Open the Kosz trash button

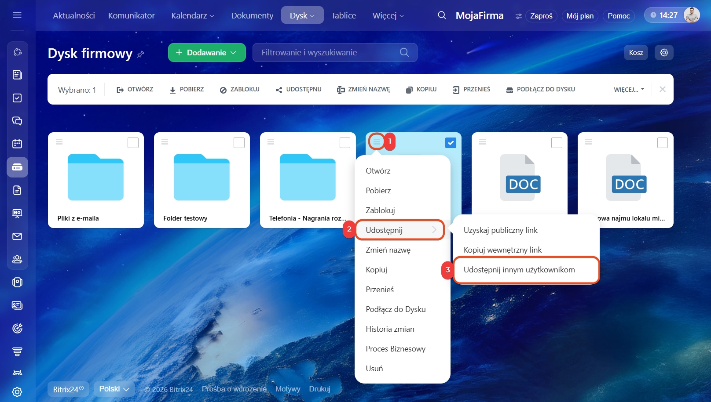point(636,53)
